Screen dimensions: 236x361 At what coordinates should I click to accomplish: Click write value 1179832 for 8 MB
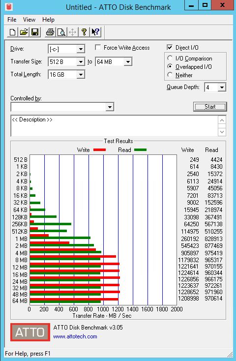[x=188, y=260]
